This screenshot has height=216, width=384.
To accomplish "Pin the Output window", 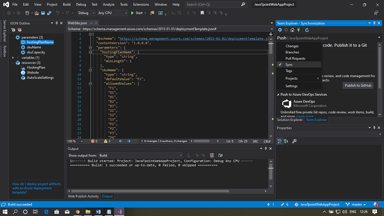I will [x=266, y=149].
